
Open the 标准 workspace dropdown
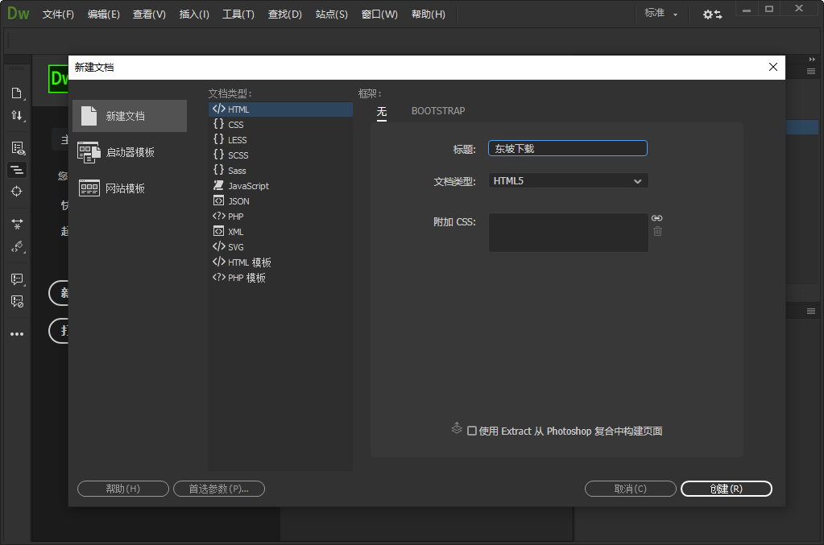click(x=661, y=14)
